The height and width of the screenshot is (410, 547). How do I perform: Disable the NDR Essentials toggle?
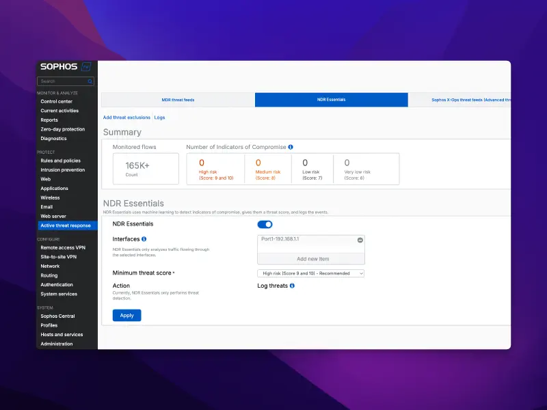265,224
